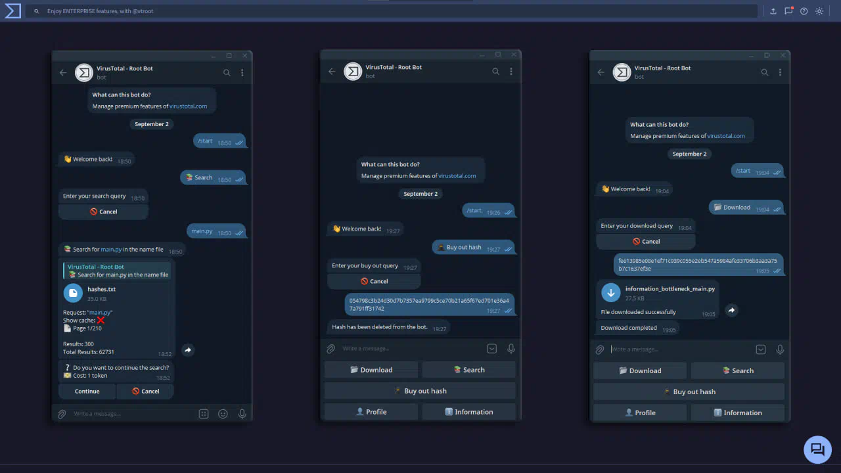The height and width of the screenshot is (473, 841).
Task: Click the paperclip attach icon in middle chat window
Action: click(x=331, y=349)
